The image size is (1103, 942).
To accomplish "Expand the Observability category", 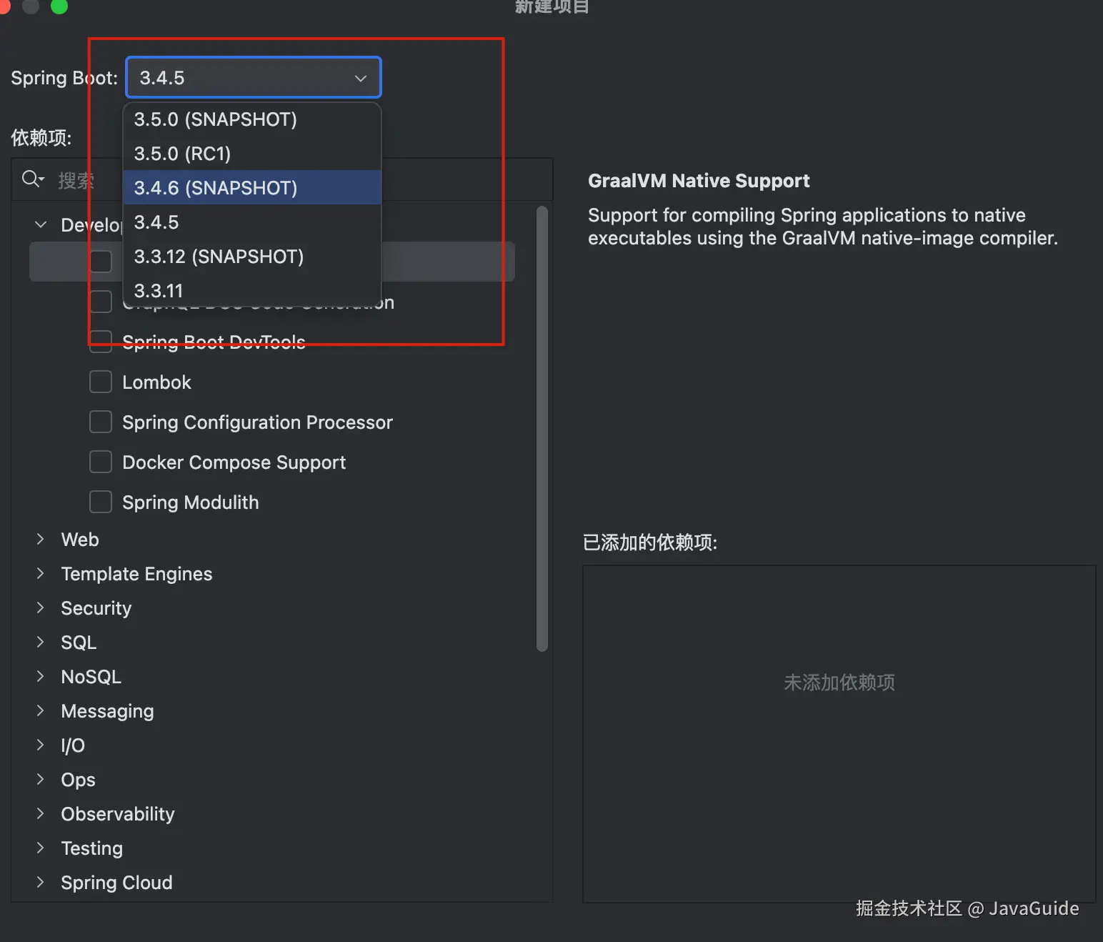I will point(41,813).
